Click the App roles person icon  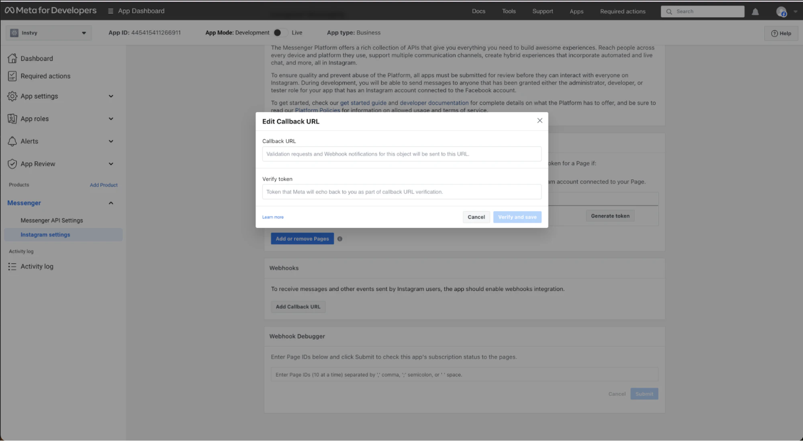coord(12,118)
